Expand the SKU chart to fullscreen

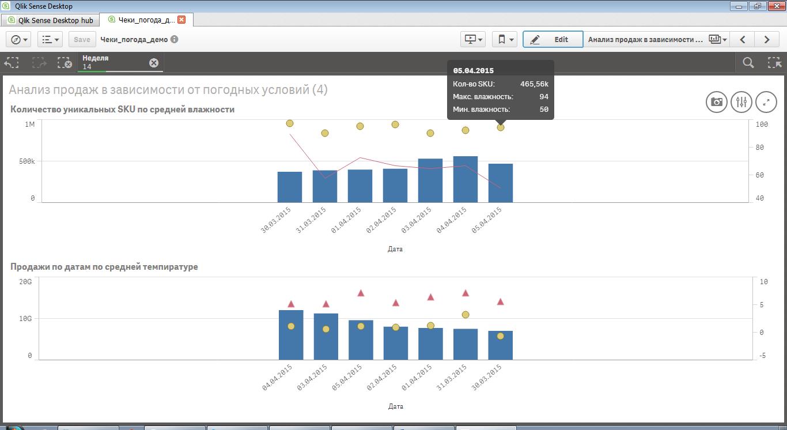[x=766, y=102]
